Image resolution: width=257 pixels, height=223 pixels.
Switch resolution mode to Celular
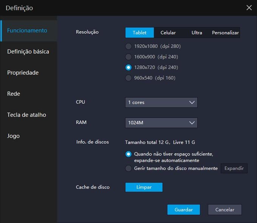pos(168,33)
